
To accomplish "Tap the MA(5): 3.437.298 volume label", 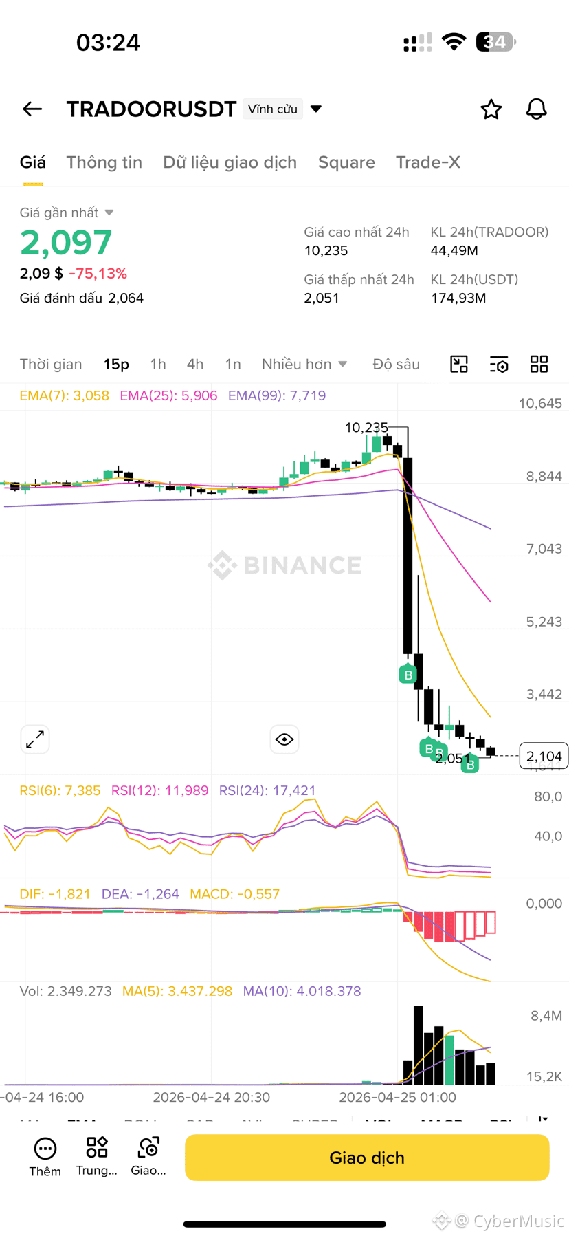I will [x=177, y=991].
